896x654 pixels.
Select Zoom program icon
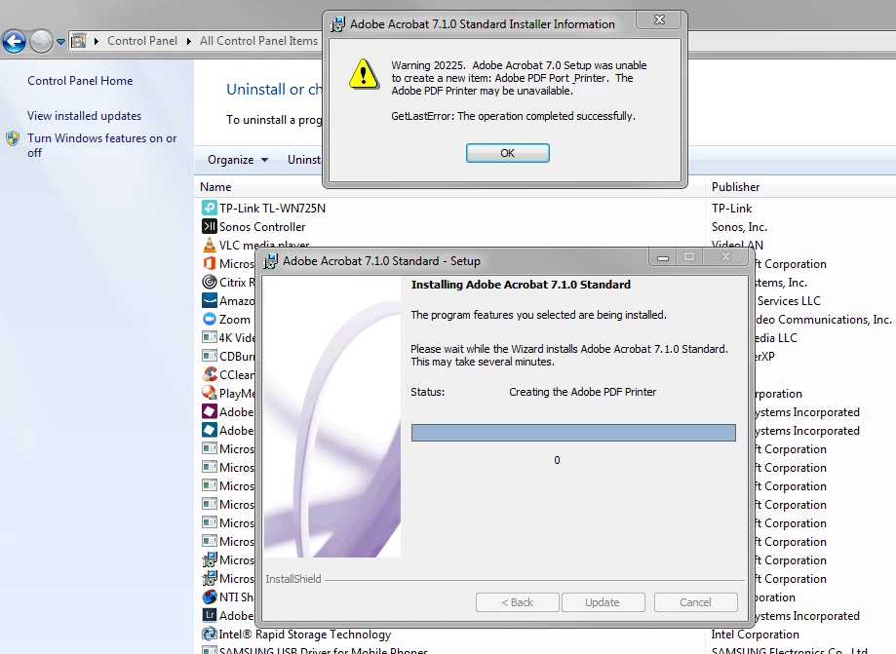[x=210, y=319]
